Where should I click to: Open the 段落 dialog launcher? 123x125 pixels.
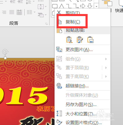tap(47, 24)
